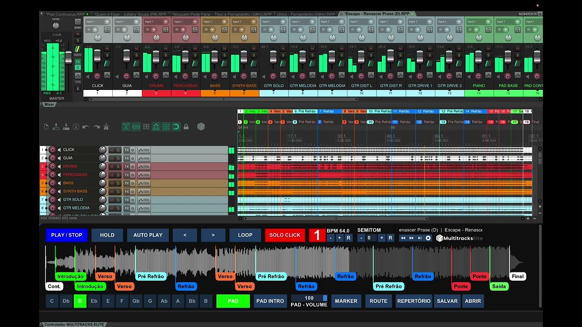Click the SOLO CLICK red button

pyautogui.click(x=285, y=235)
